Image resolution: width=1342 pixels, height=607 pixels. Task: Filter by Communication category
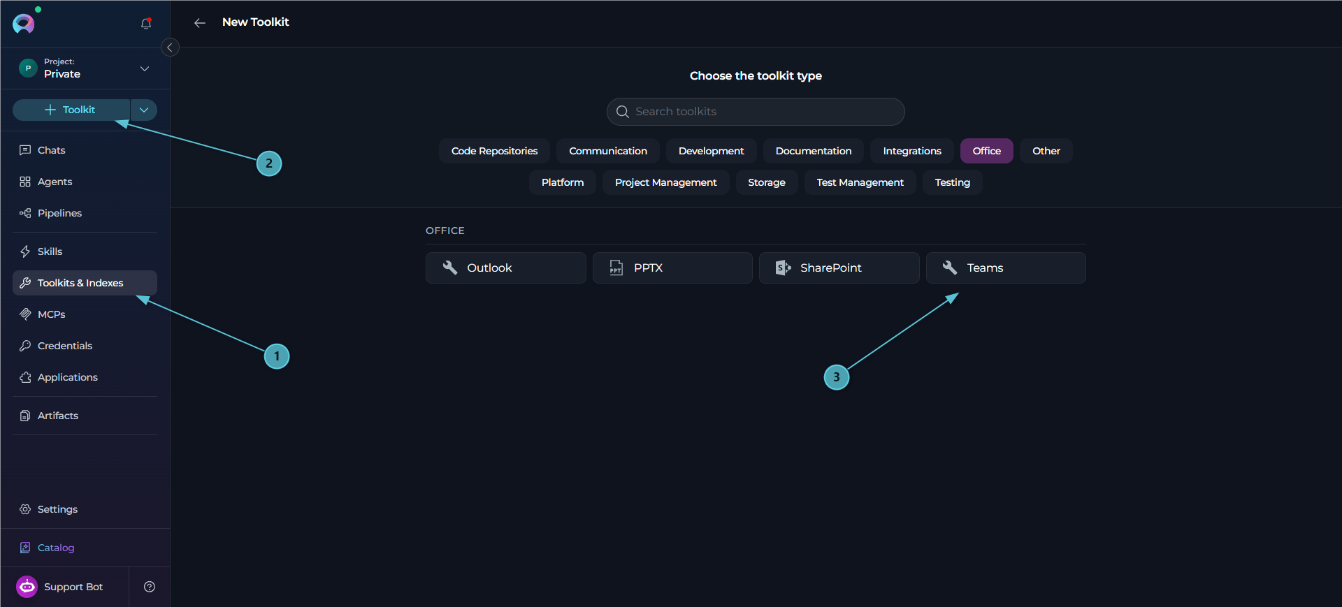click(608, 151)
